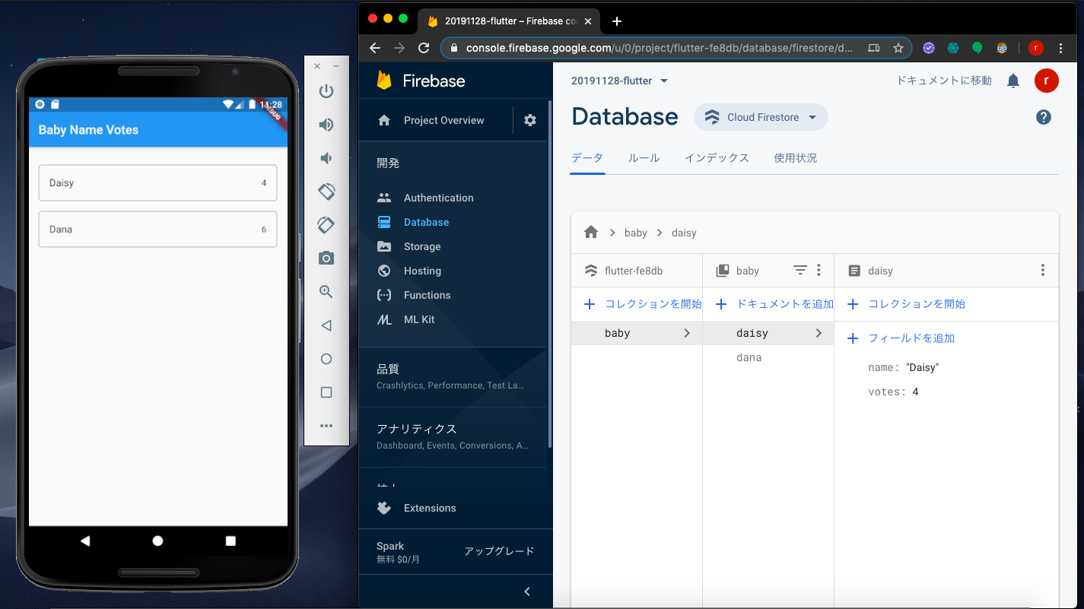Open user account avatar in Firebase
The image size is (1084, 609).
tap(1047, 81)
